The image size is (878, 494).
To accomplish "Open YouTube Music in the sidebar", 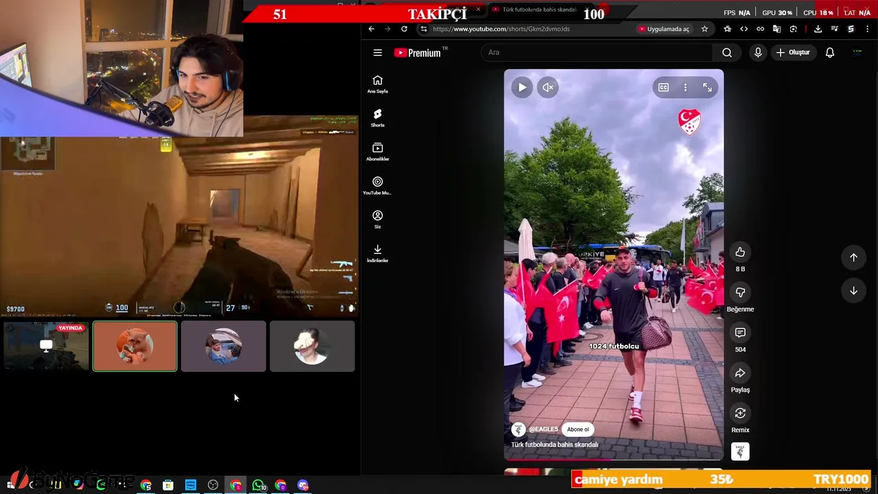I will click(377, 185).
